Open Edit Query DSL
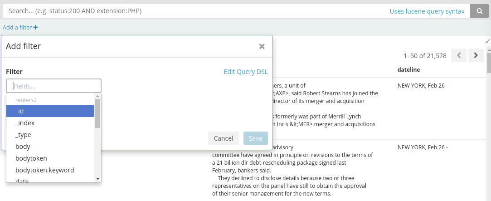Viewport: 491px width, 201px height. click(246, 72)
